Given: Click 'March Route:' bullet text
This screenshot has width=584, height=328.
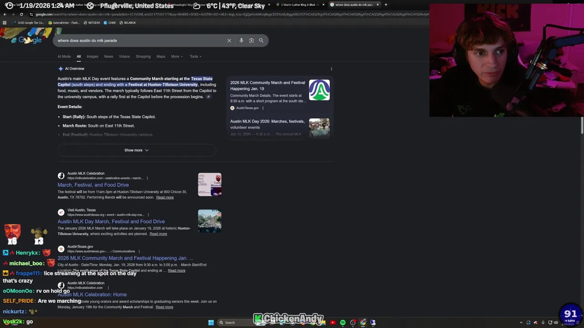Looking at the screenshot, I should [74, 126].
